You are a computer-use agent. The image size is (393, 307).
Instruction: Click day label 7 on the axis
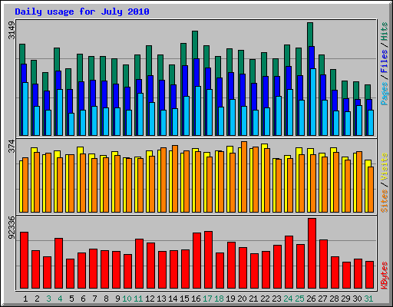[x=94, y=299]
